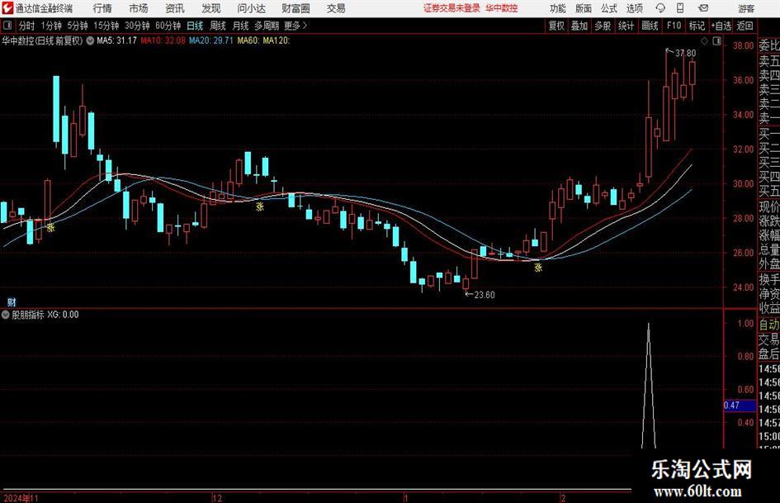The width and height of the screenshot is (780, 503).
Task: Switch to the 5分钟 period
Action: [77, 26]
